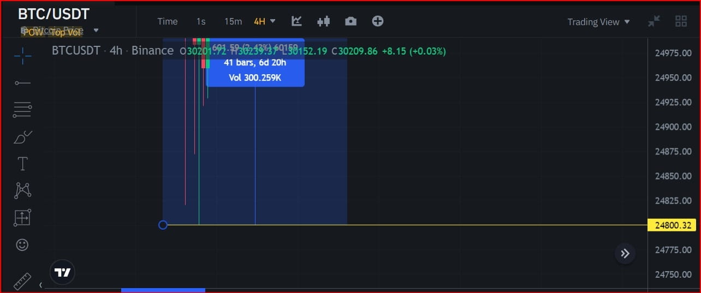This screenshot has width=701, height=293.
Task: Click the yellow 24800.32 price label
Action: tap(672, 225)
